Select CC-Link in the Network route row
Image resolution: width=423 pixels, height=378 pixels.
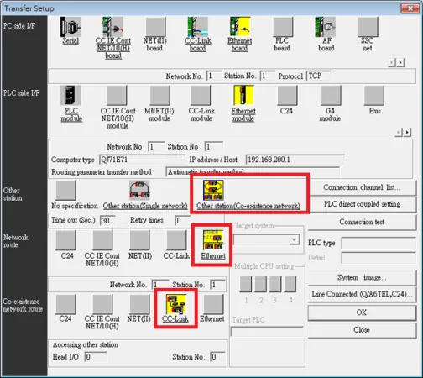(x=176, y=240)
